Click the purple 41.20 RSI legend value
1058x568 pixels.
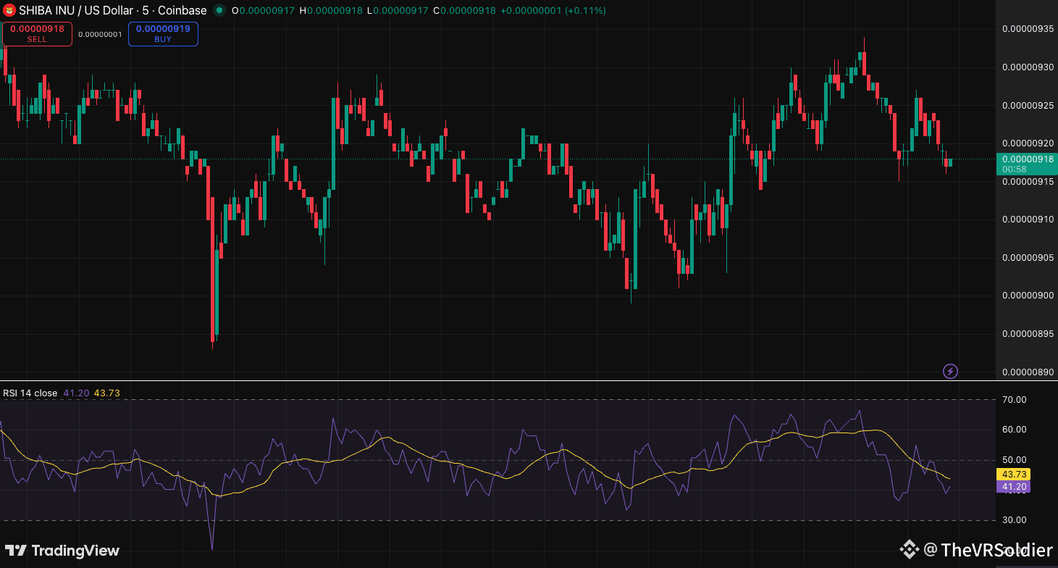(x=76, y=393)
